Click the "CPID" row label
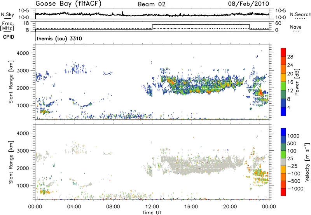 9,37
